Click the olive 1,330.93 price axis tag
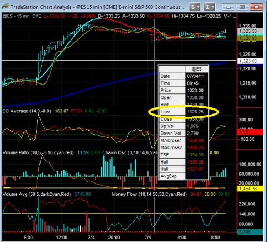Viewport: 267px width, 242px height. (x=250, y=38)
